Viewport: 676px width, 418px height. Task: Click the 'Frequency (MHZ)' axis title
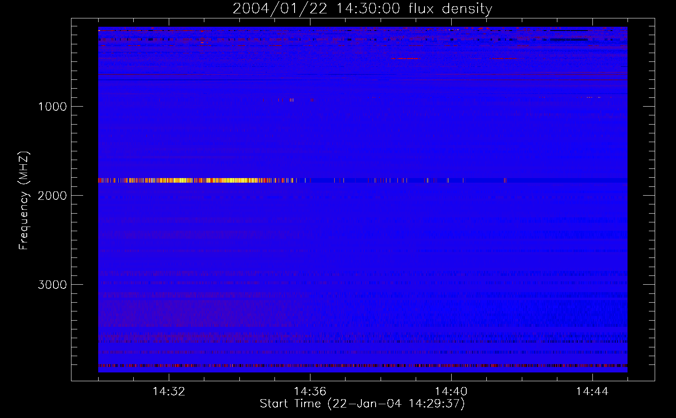24,201
